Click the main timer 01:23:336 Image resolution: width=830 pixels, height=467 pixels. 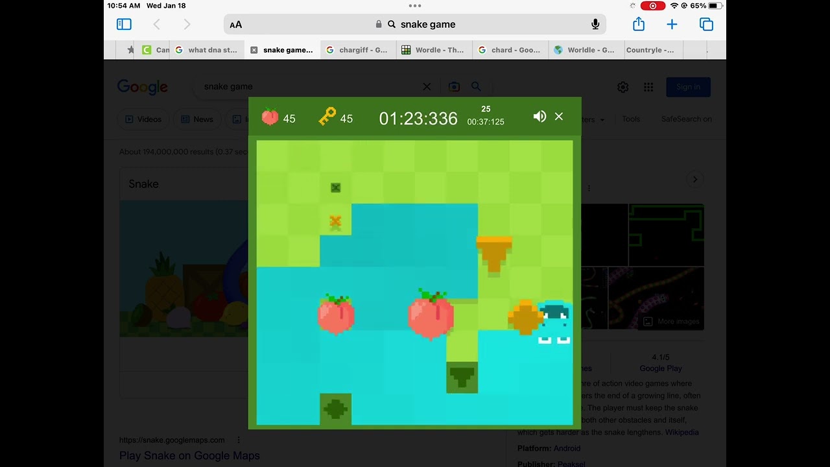coord(418,119)
